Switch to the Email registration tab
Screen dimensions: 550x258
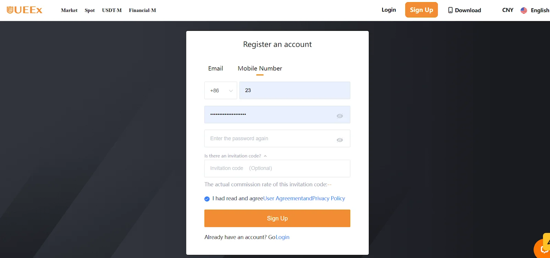[215, 68]
